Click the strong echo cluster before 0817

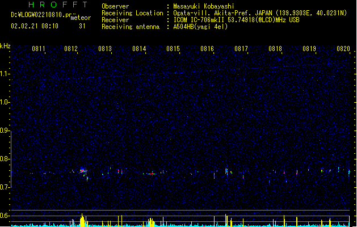tap(226, 171)
